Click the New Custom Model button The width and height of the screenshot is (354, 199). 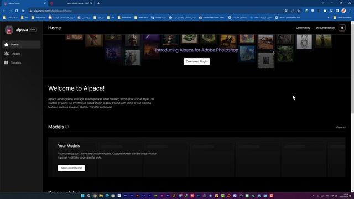(71, 168)
